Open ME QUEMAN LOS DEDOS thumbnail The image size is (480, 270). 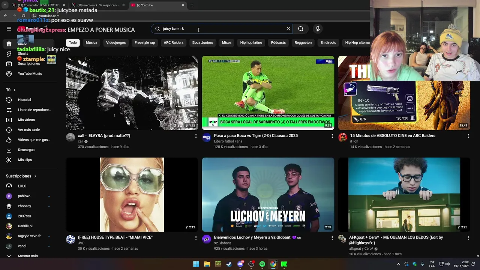pos(404,195)
